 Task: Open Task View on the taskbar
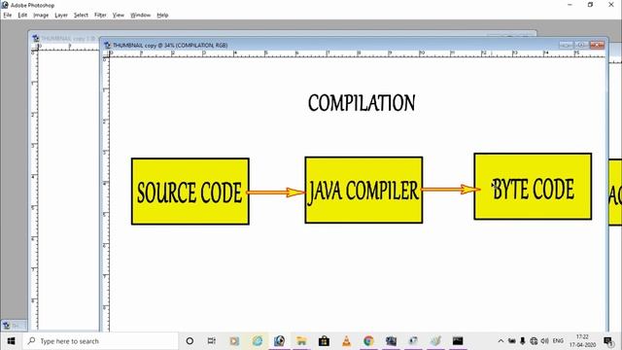212,341
